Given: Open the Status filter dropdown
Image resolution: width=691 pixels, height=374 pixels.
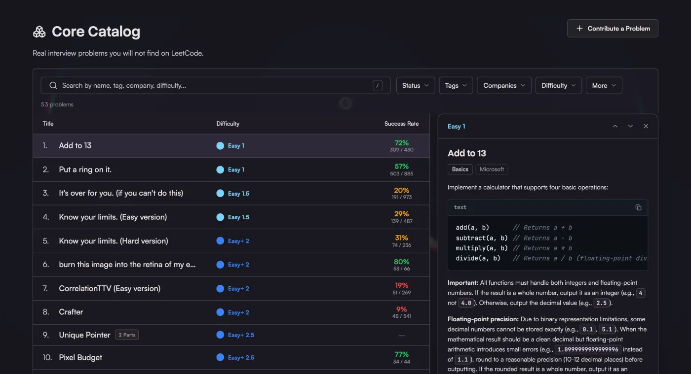Looking at the screenshot, I should click(416, 86).
